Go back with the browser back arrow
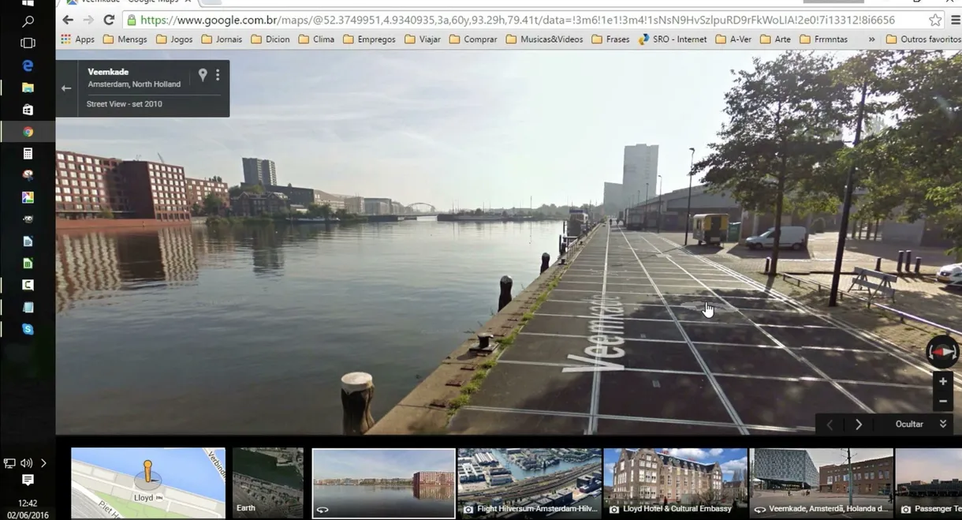 [68, 20]
